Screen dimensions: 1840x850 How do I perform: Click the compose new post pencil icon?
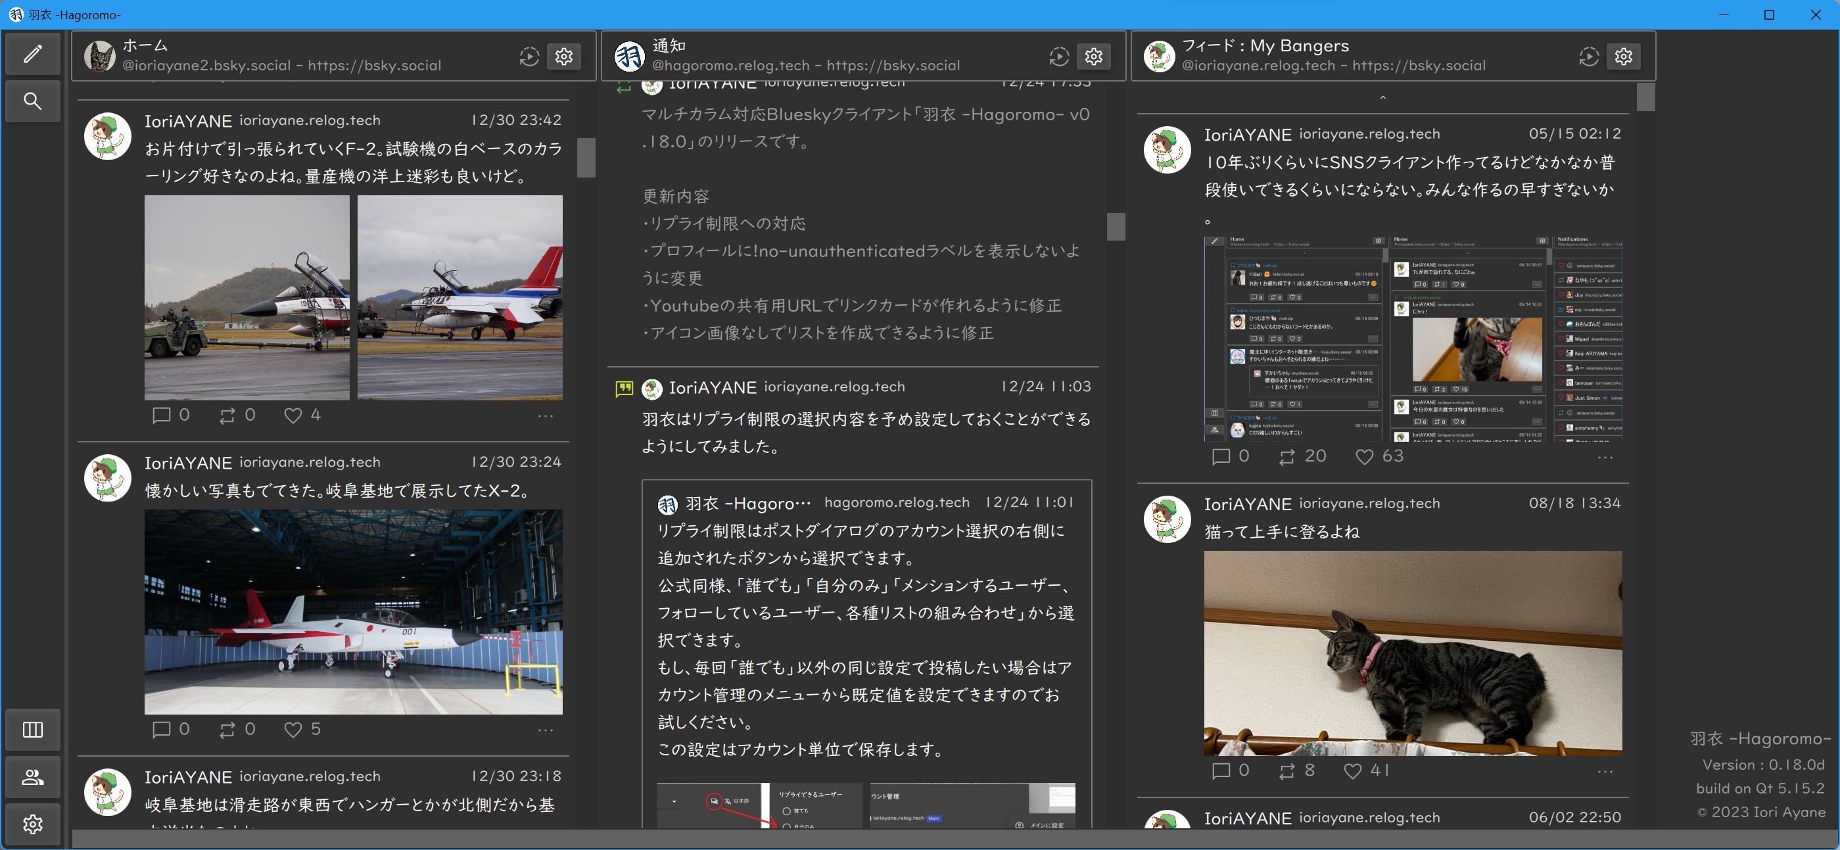(32, 55)
